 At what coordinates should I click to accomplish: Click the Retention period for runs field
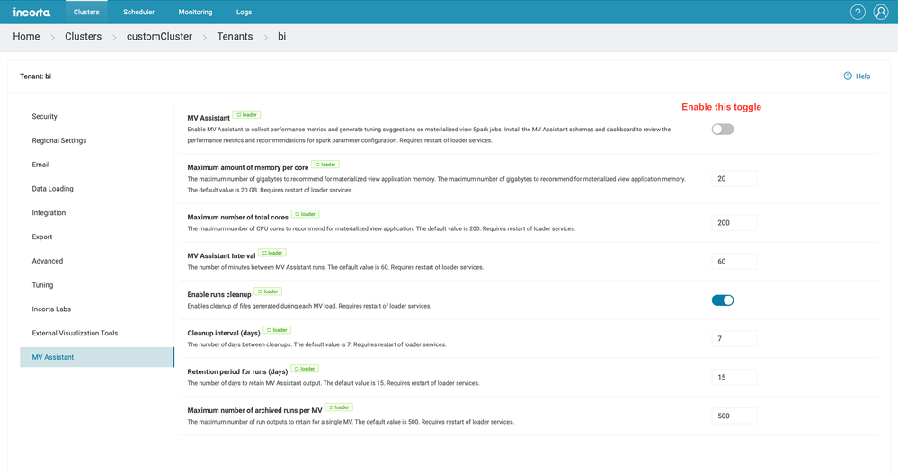click(734, 378)
